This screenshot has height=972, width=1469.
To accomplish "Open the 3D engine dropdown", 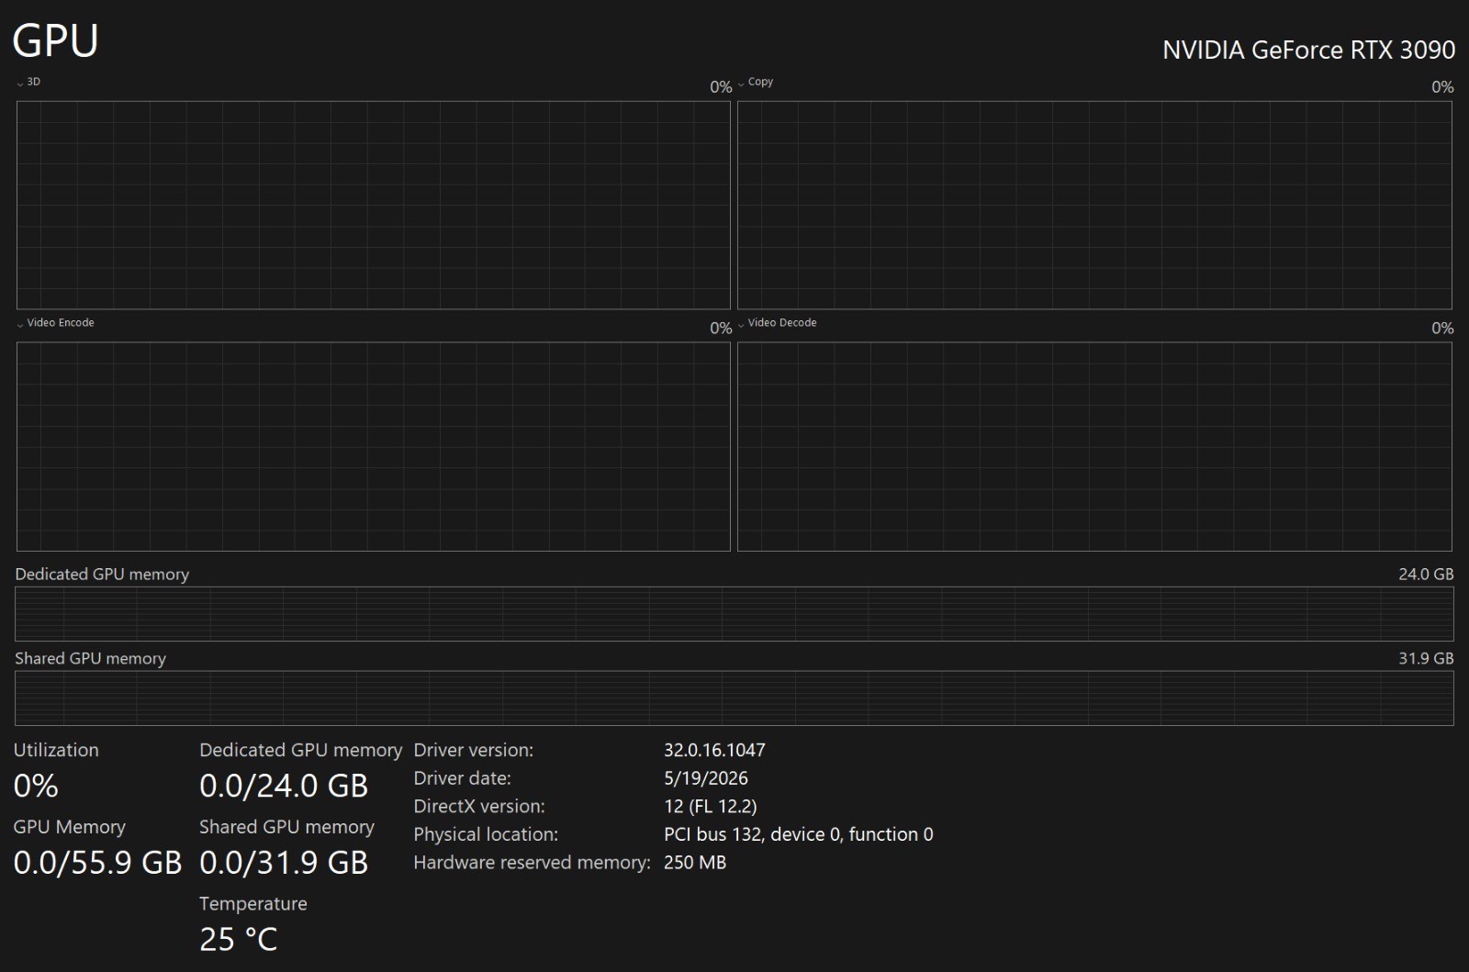I will [28, 82].
